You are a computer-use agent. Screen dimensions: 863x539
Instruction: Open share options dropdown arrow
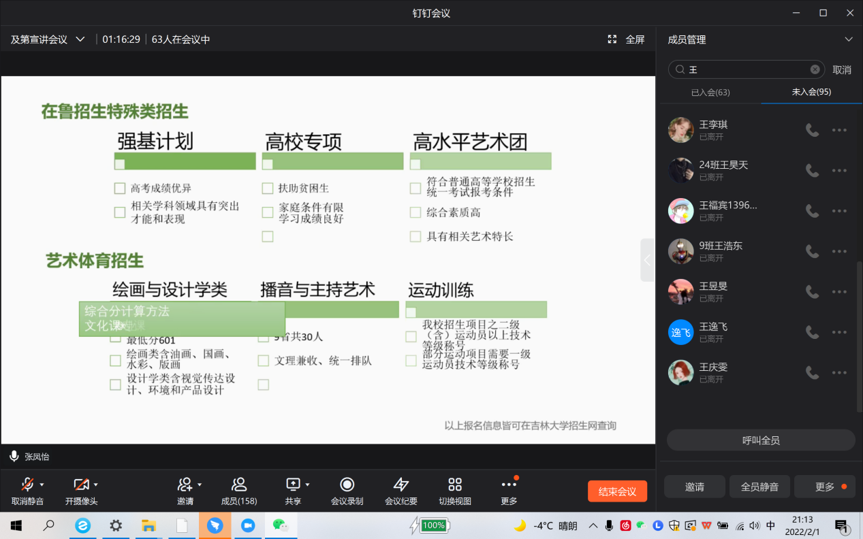(x=307, y=485)
